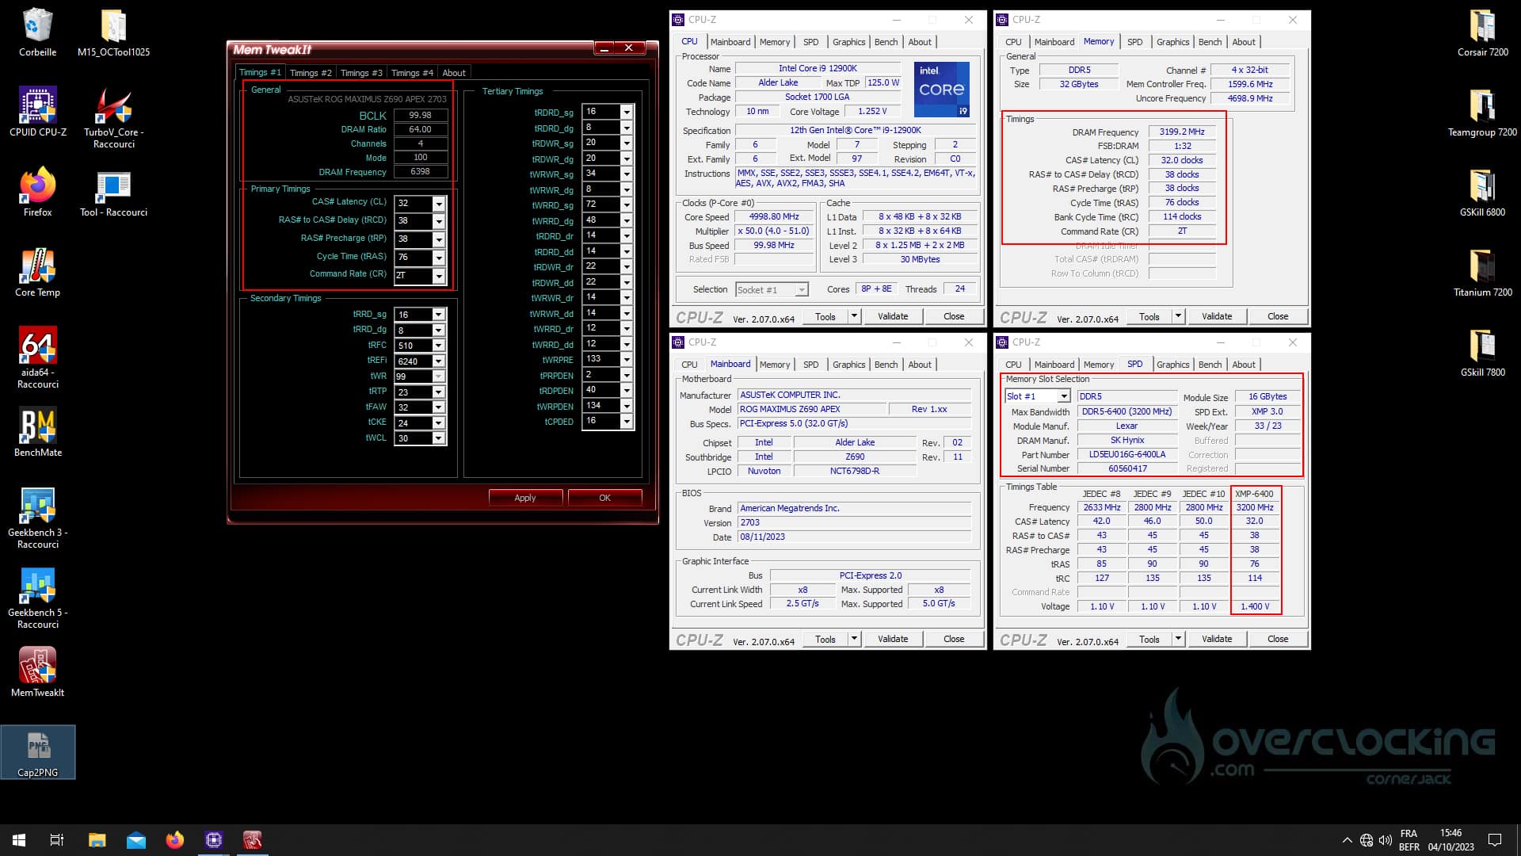The height and width of the screenshot is (856, 1521).
Task: Open the Corsair 7200 folder
Action: coord(1482,33)
